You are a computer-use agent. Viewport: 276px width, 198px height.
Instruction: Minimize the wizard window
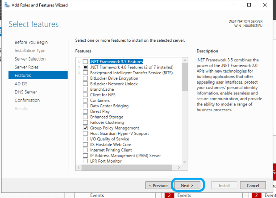point(233,5)
